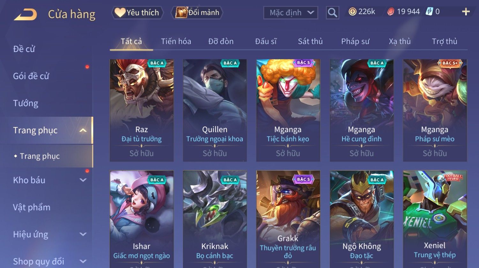The image size is (479, 268).
Task: Open the search magnifier icon
Action: tap(332, 13)
